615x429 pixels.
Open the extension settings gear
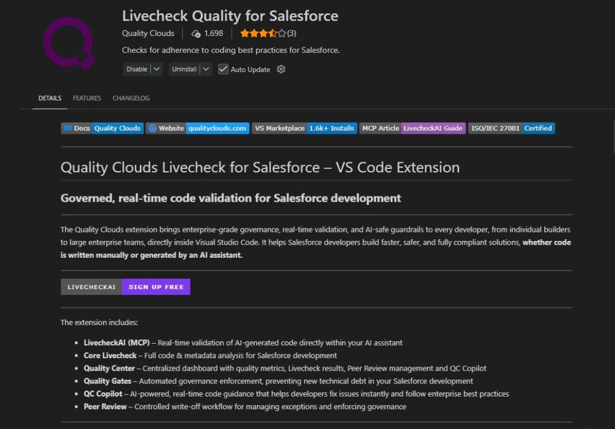[x=281, y=69]
